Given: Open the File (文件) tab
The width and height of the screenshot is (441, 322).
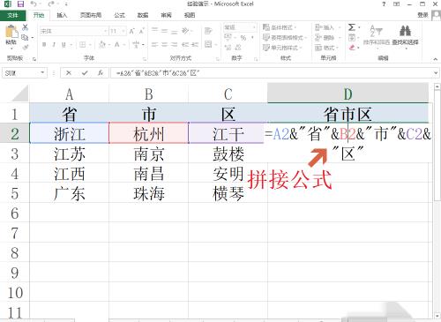Looking at the screenshot, I should pyautogui.click(x=12, y=15).
